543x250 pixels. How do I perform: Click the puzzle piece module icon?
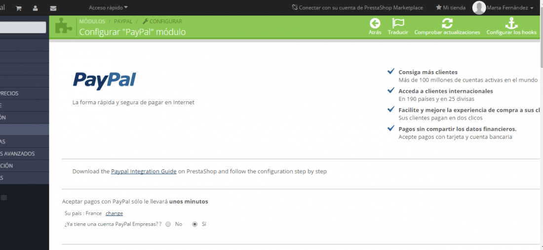(x=63, y=26)
